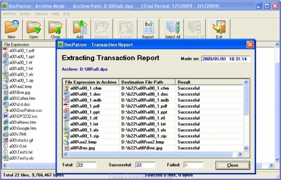Click the Report toolbar icon
The image size is (281, 180).
pyautogui.click(x=148, y=27)
